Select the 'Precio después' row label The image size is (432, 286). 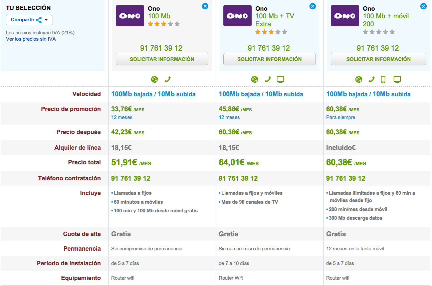point(78,132)
